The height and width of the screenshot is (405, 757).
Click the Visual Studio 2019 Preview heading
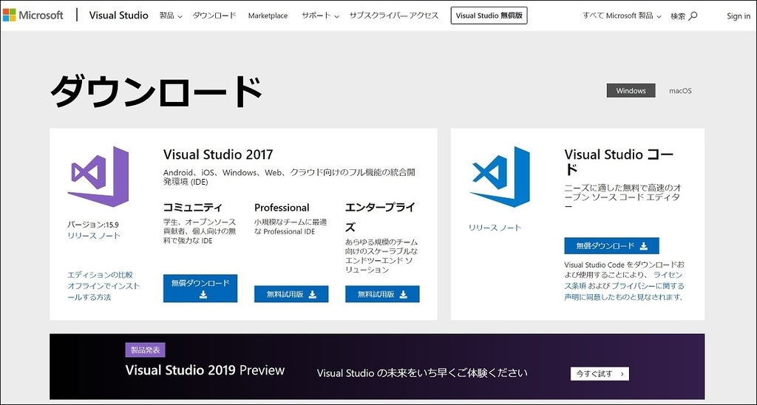coord(206,370)
